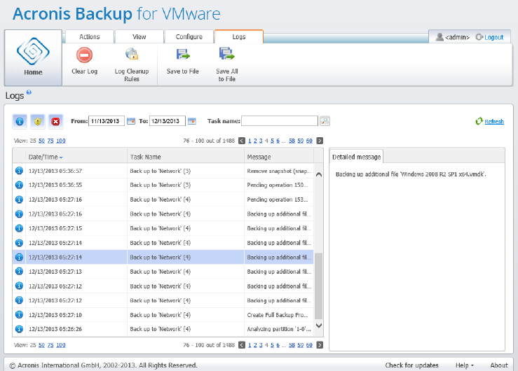Image resolution: width=518 pixels, height=371 pixels.
Task: Select 'Pending operation 150...' message cell
Action: [x=279, y=185]
